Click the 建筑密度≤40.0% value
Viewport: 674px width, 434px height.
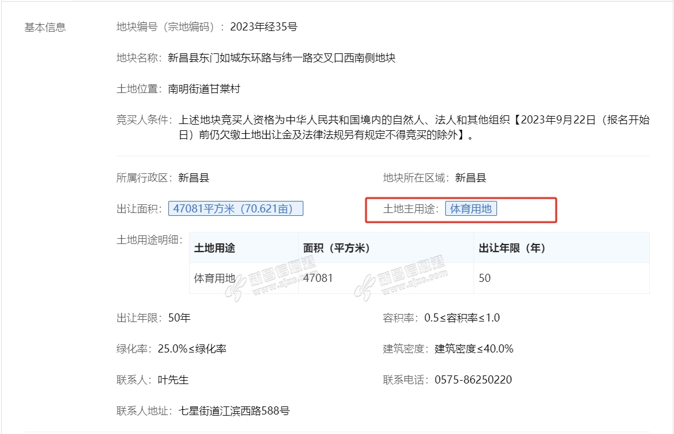(473, 348)
